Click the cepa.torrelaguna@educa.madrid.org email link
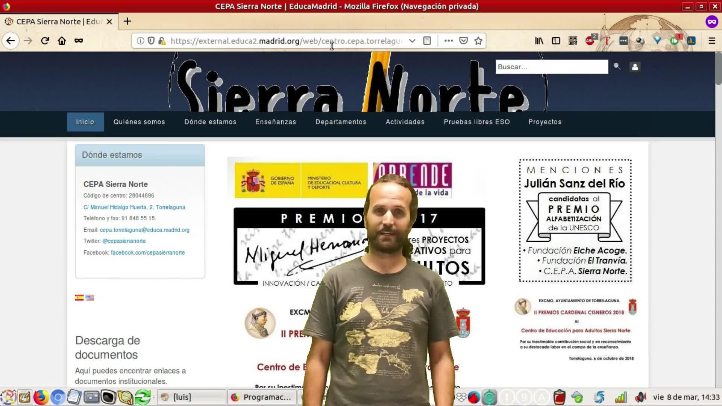 tap(144, 230)
